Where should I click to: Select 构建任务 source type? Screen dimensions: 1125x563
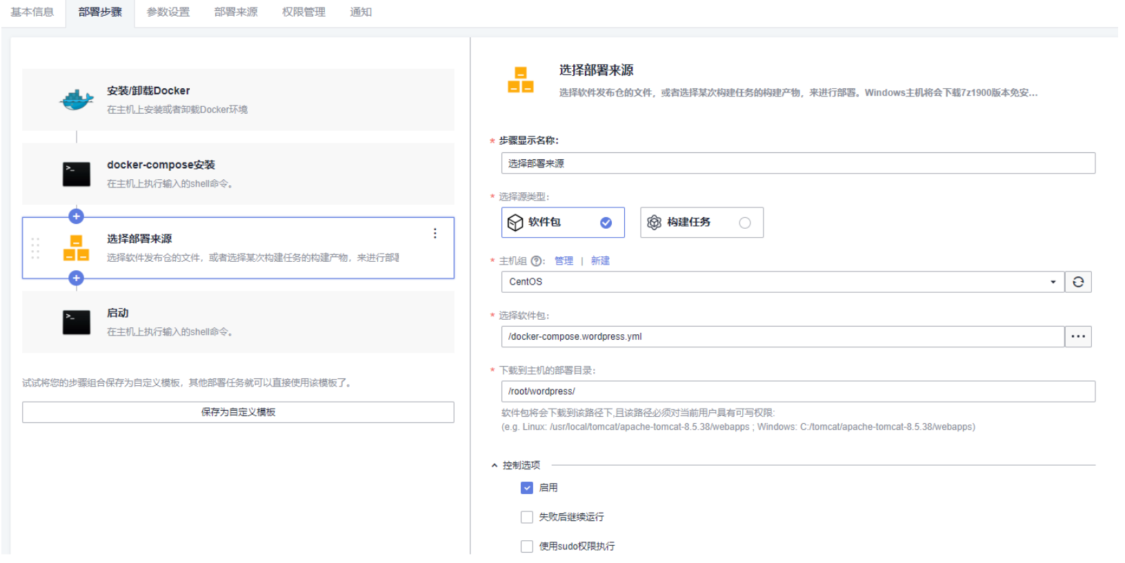tap(701, 223)
